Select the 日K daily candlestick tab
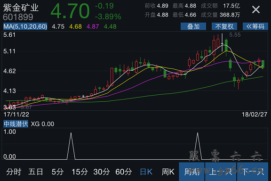The width and height of the screenshot is (271, 181). (146, 172)
